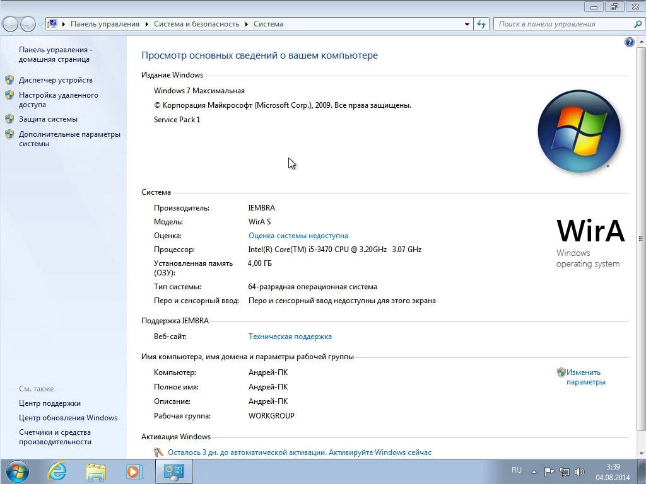646x484 pixels.
Task: Minimize the System window
Action: (594, 6)
